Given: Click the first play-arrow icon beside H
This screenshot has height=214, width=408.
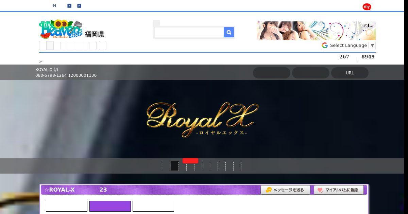Looking at the screenshot, I should click(69, 6).
